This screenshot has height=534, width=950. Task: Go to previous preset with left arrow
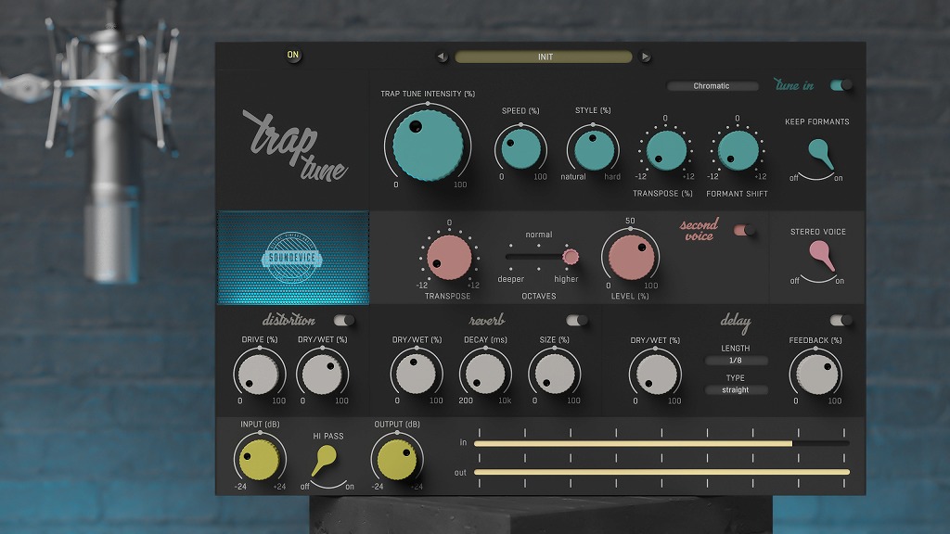pyautogui.click(x=442, y=57)
